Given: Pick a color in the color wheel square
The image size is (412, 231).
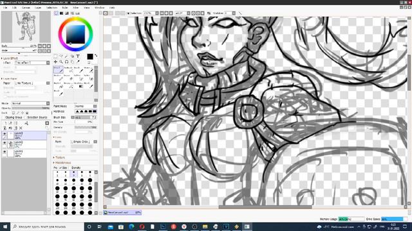Looking at the screenshot, I should tap(75, 34).
